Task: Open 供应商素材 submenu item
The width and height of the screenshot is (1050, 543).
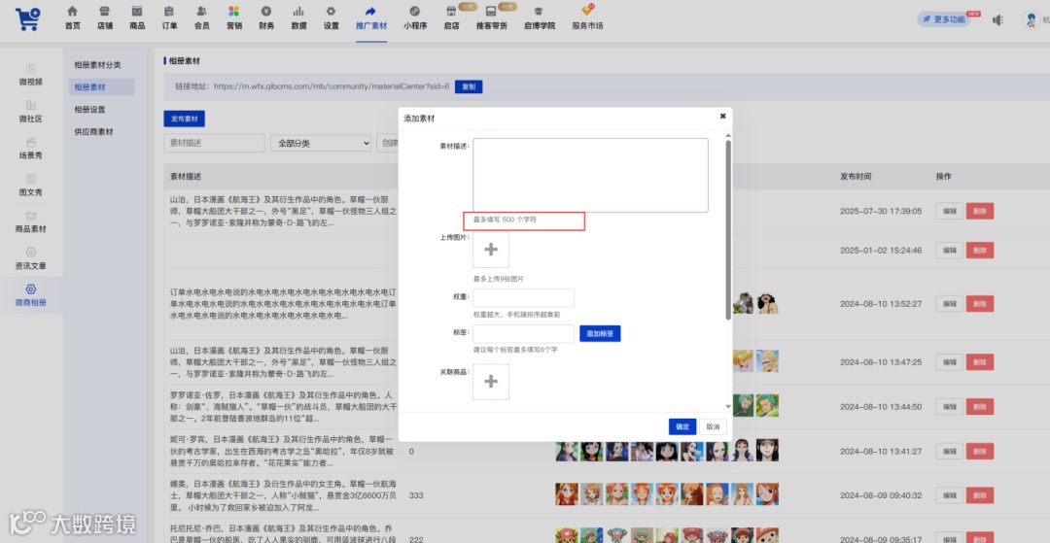Action: coord(93,132)
